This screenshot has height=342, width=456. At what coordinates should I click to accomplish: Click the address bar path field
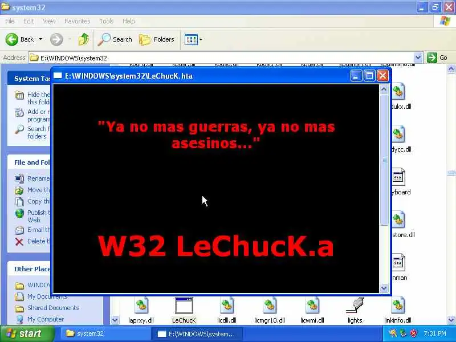click(x=221, y=58)
